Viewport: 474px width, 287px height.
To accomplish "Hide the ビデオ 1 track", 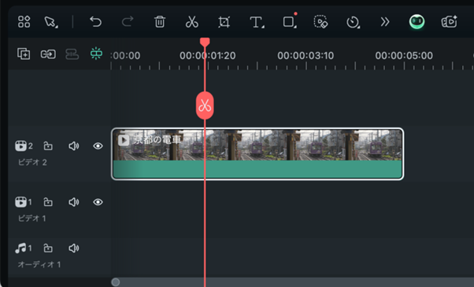I will (98, 202).
